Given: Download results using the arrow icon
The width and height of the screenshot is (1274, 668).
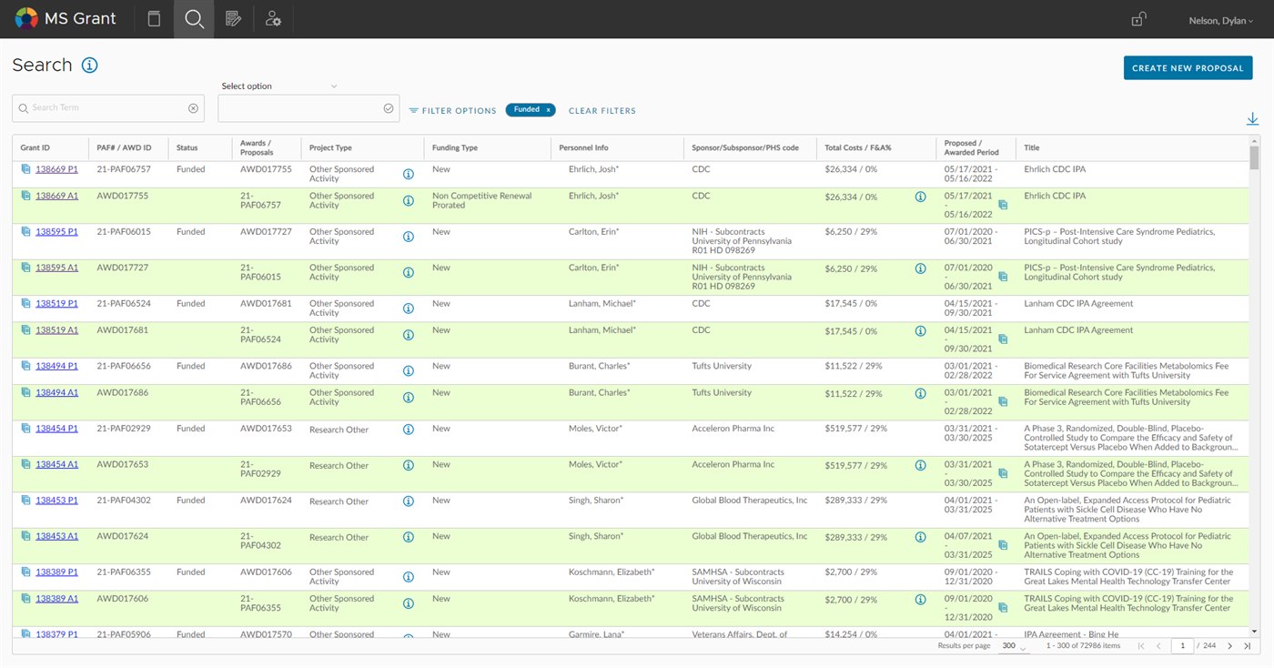Looking at the screenshot, I should pyautogui.click(x=1252, y=119).
